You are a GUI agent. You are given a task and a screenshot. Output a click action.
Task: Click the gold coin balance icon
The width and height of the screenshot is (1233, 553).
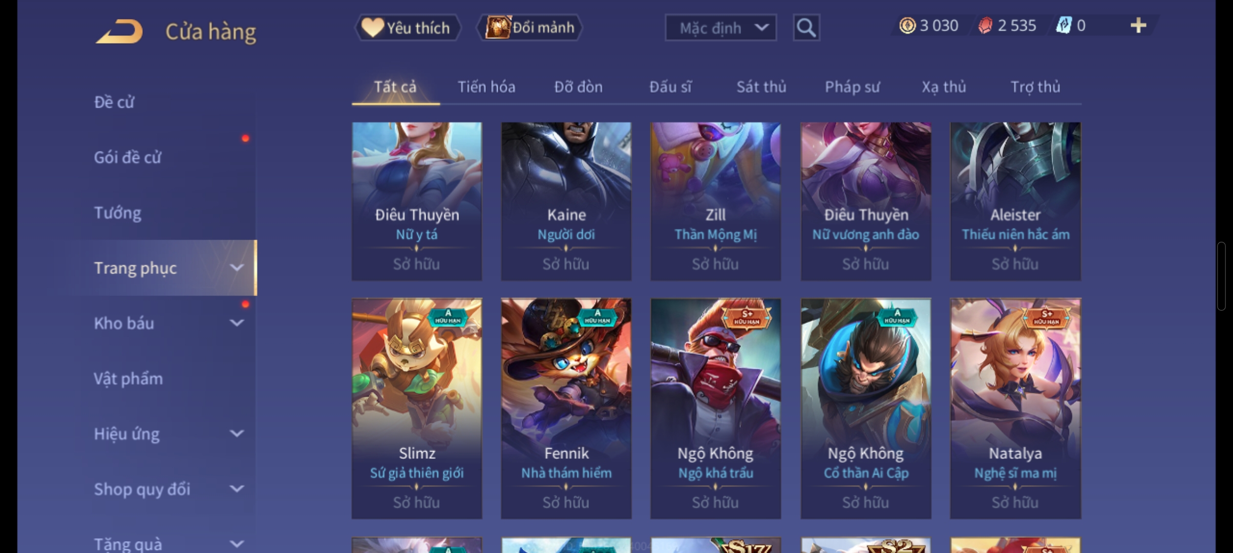pyautogui.click(x=907, y=26)
